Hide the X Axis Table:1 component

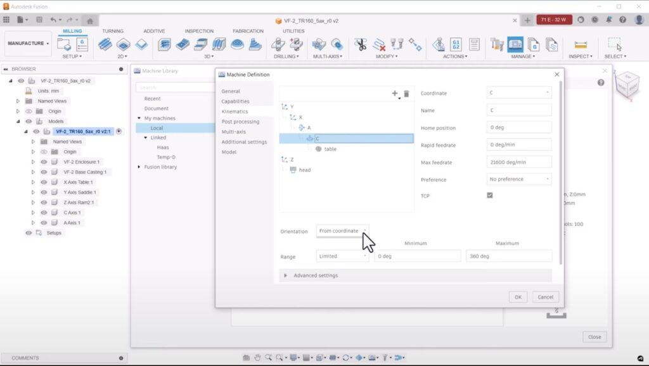44,182
